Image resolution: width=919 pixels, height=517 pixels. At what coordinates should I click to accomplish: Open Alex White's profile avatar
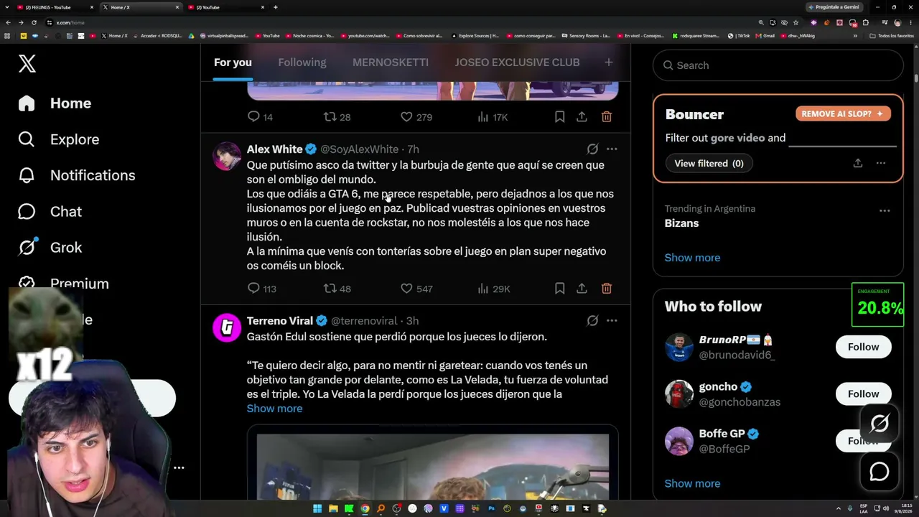(227, 156)
